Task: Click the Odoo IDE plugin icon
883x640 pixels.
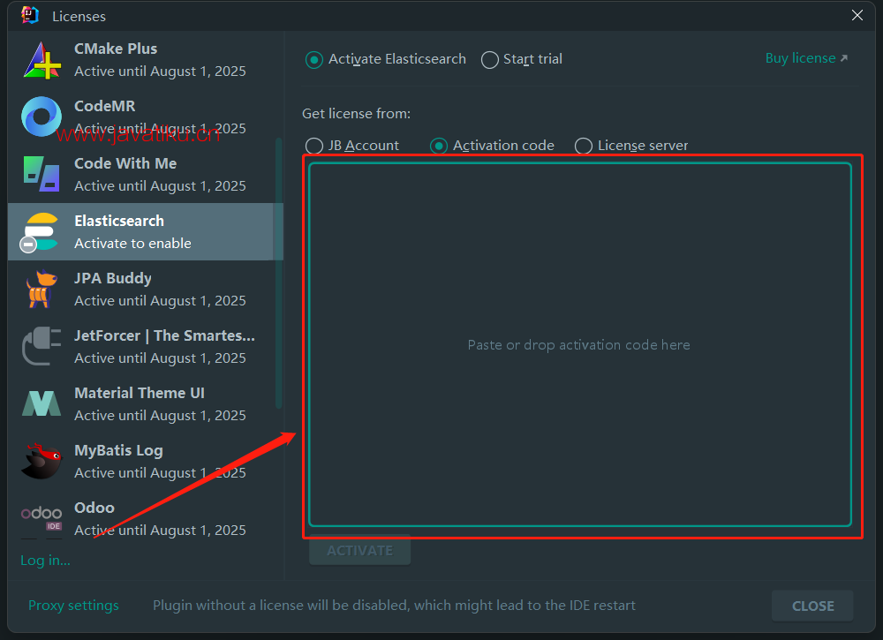Action: [42, 518]
